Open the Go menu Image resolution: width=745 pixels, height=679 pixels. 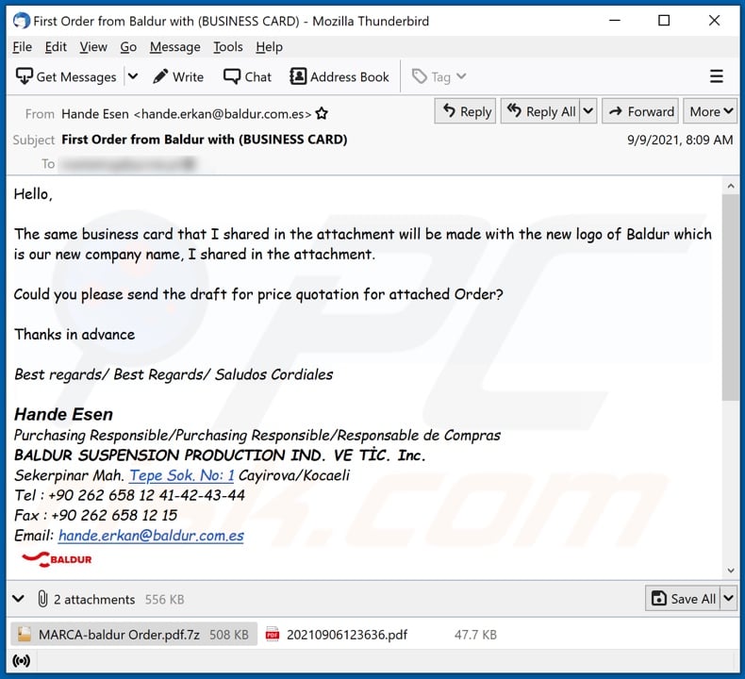[128, 47]
